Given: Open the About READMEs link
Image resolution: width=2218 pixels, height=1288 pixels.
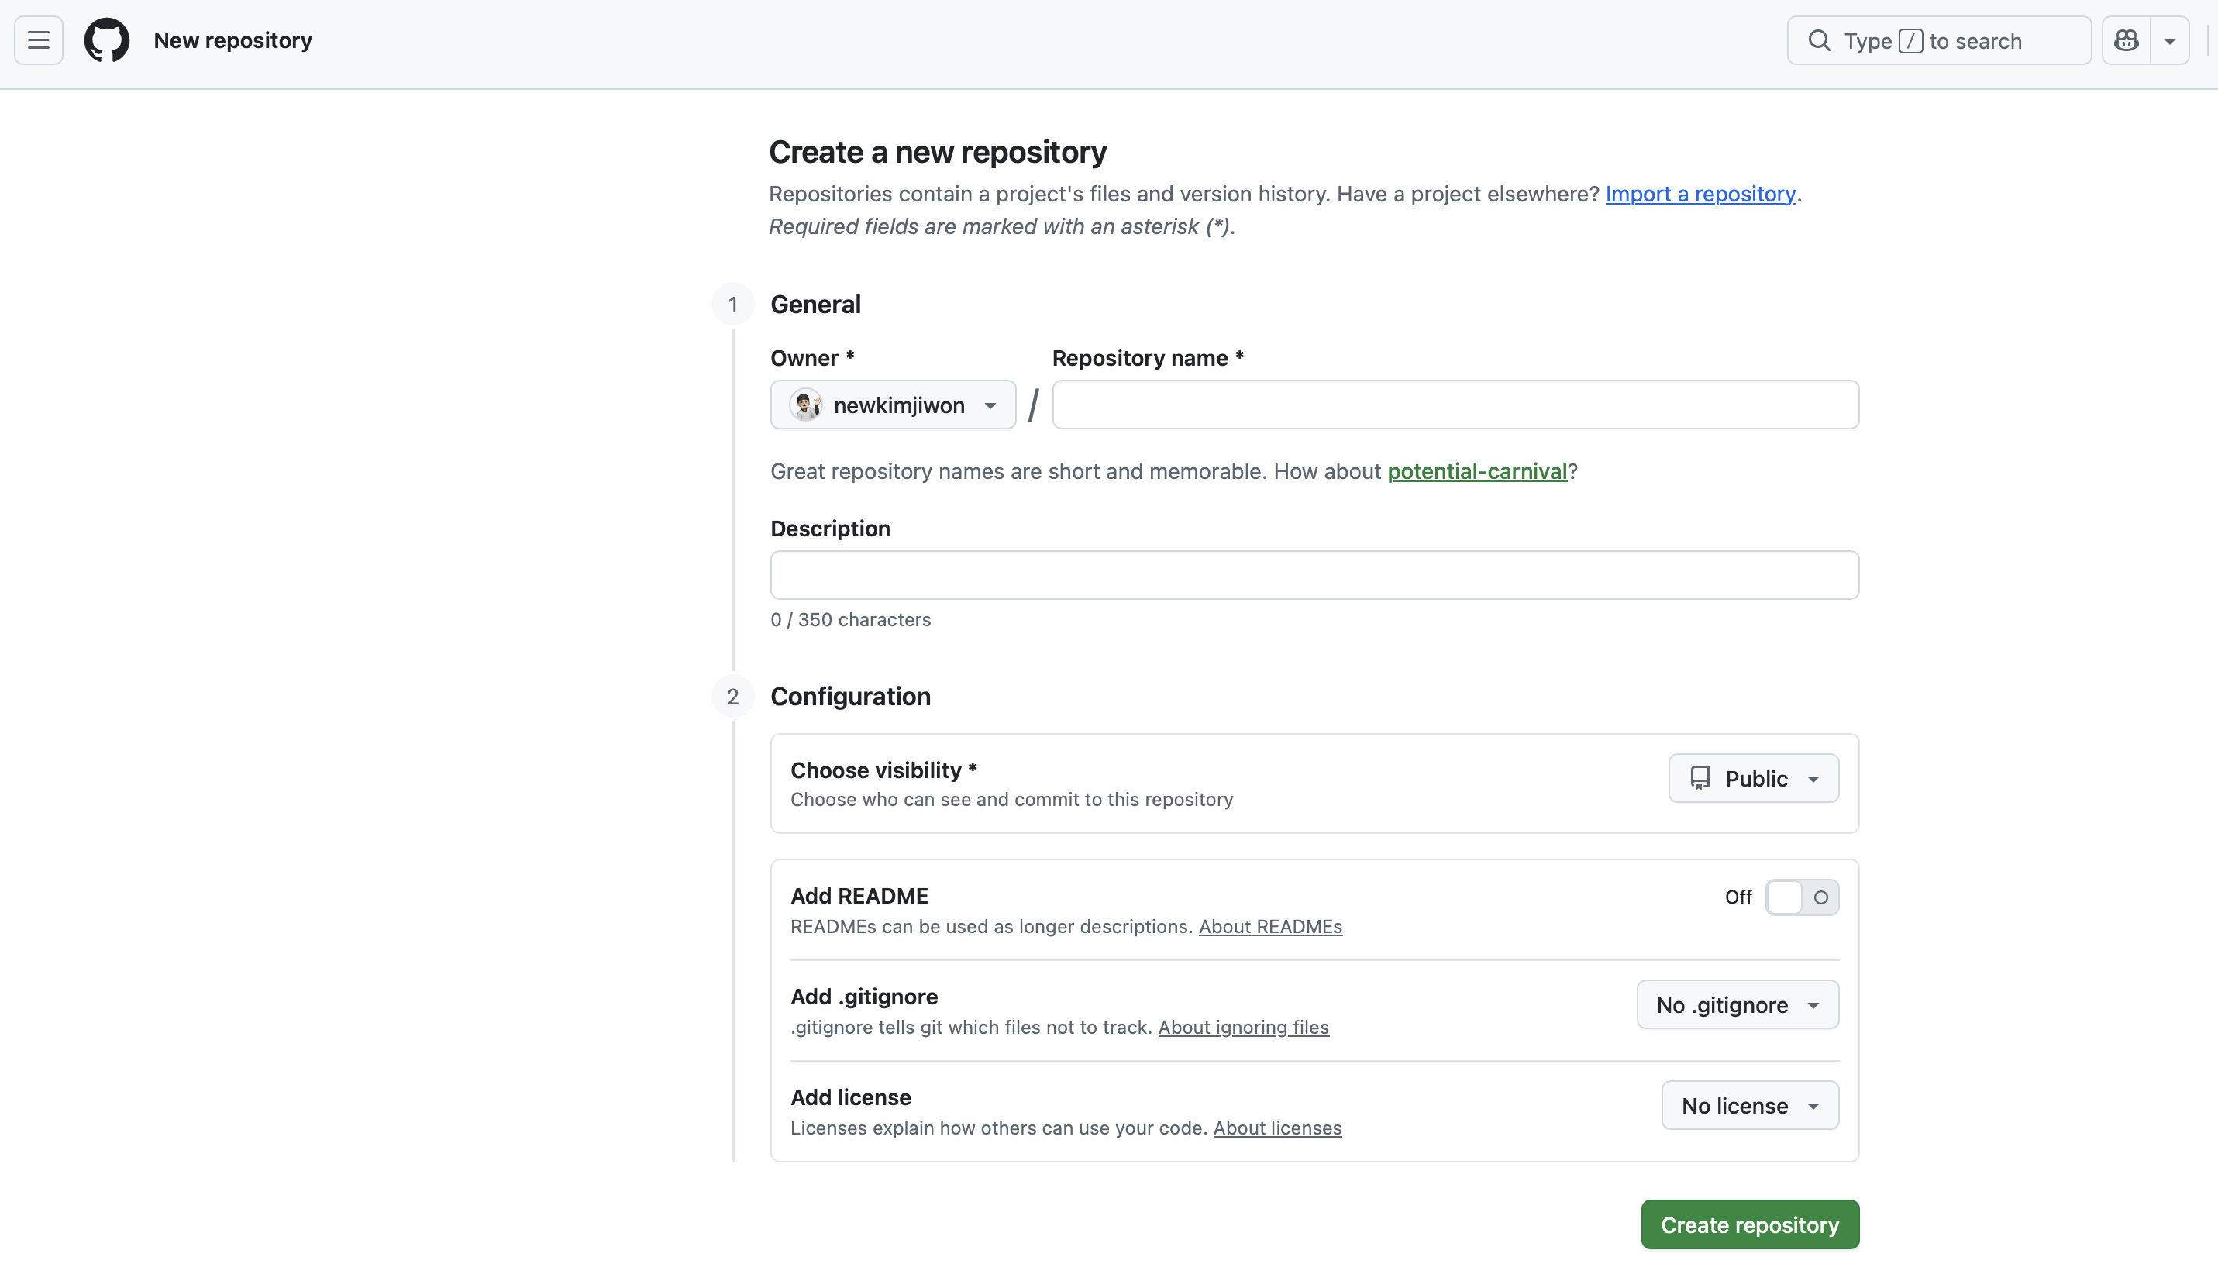Looking at the screenshot, I should (1270, 926).
